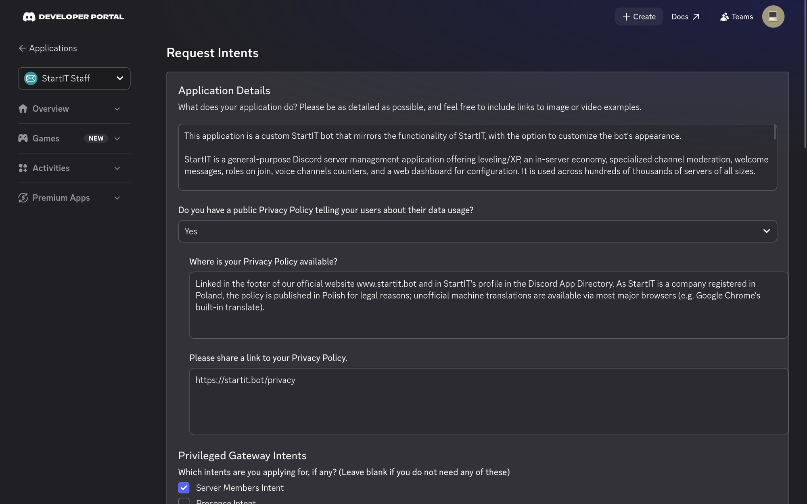Click the Games controller icon
The height and width of the screenshot is (504, 807).
[23, 138]
